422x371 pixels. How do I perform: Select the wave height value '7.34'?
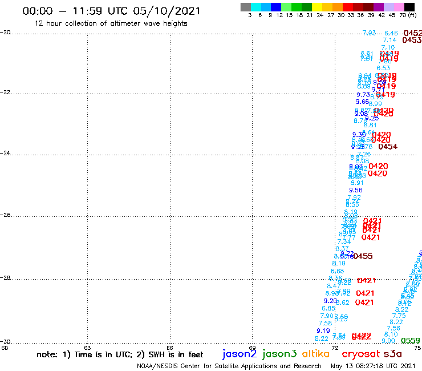(x=344, y=241)
